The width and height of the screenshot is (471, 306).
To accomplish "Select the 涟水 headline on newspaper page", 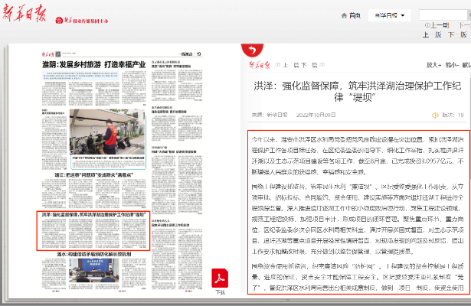I will 94,254.
